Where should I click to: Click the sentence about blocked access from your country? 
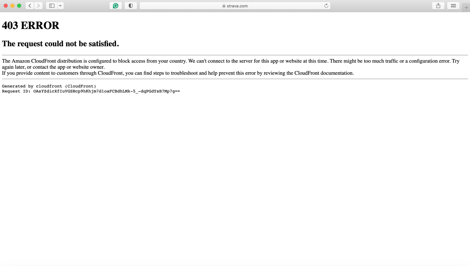[x=95, y=61]
